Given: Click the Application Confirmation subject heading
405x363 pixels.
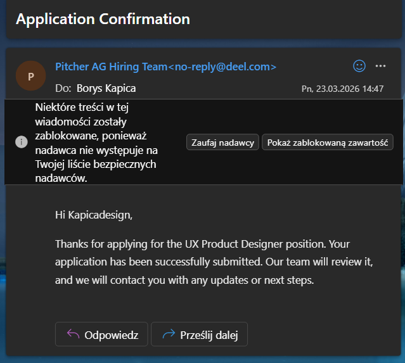Looking at the screenshot, I should pos(103,19).
